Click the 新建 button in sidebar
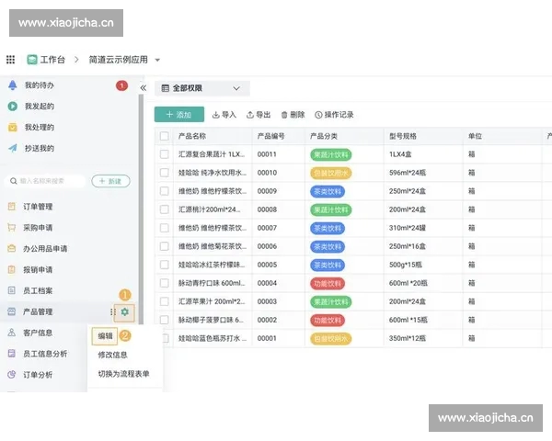The width and height of the screenshot is (552, 441). coord(111,181)
